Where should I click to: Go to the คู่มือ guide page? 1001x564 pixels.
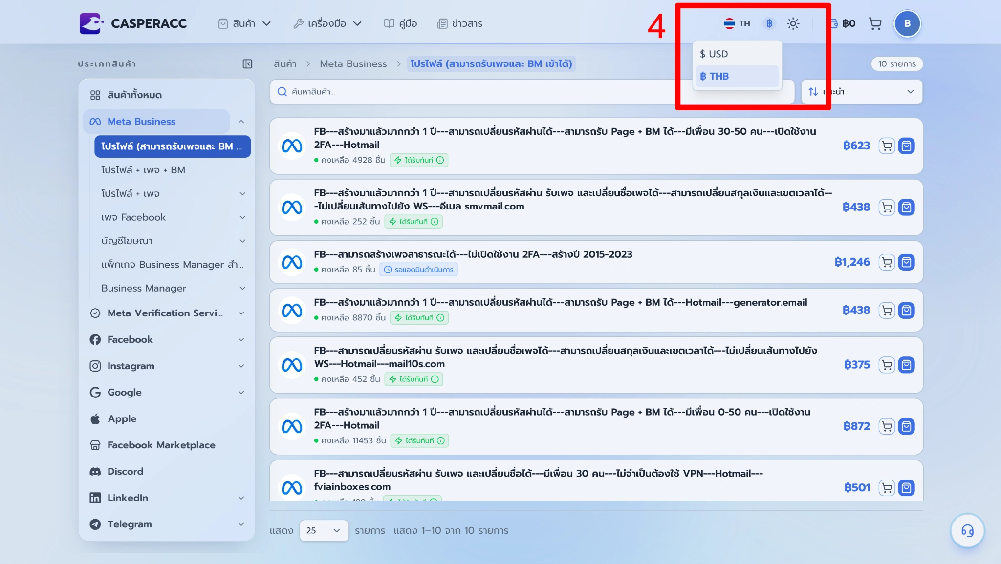[x=400, y=23]
